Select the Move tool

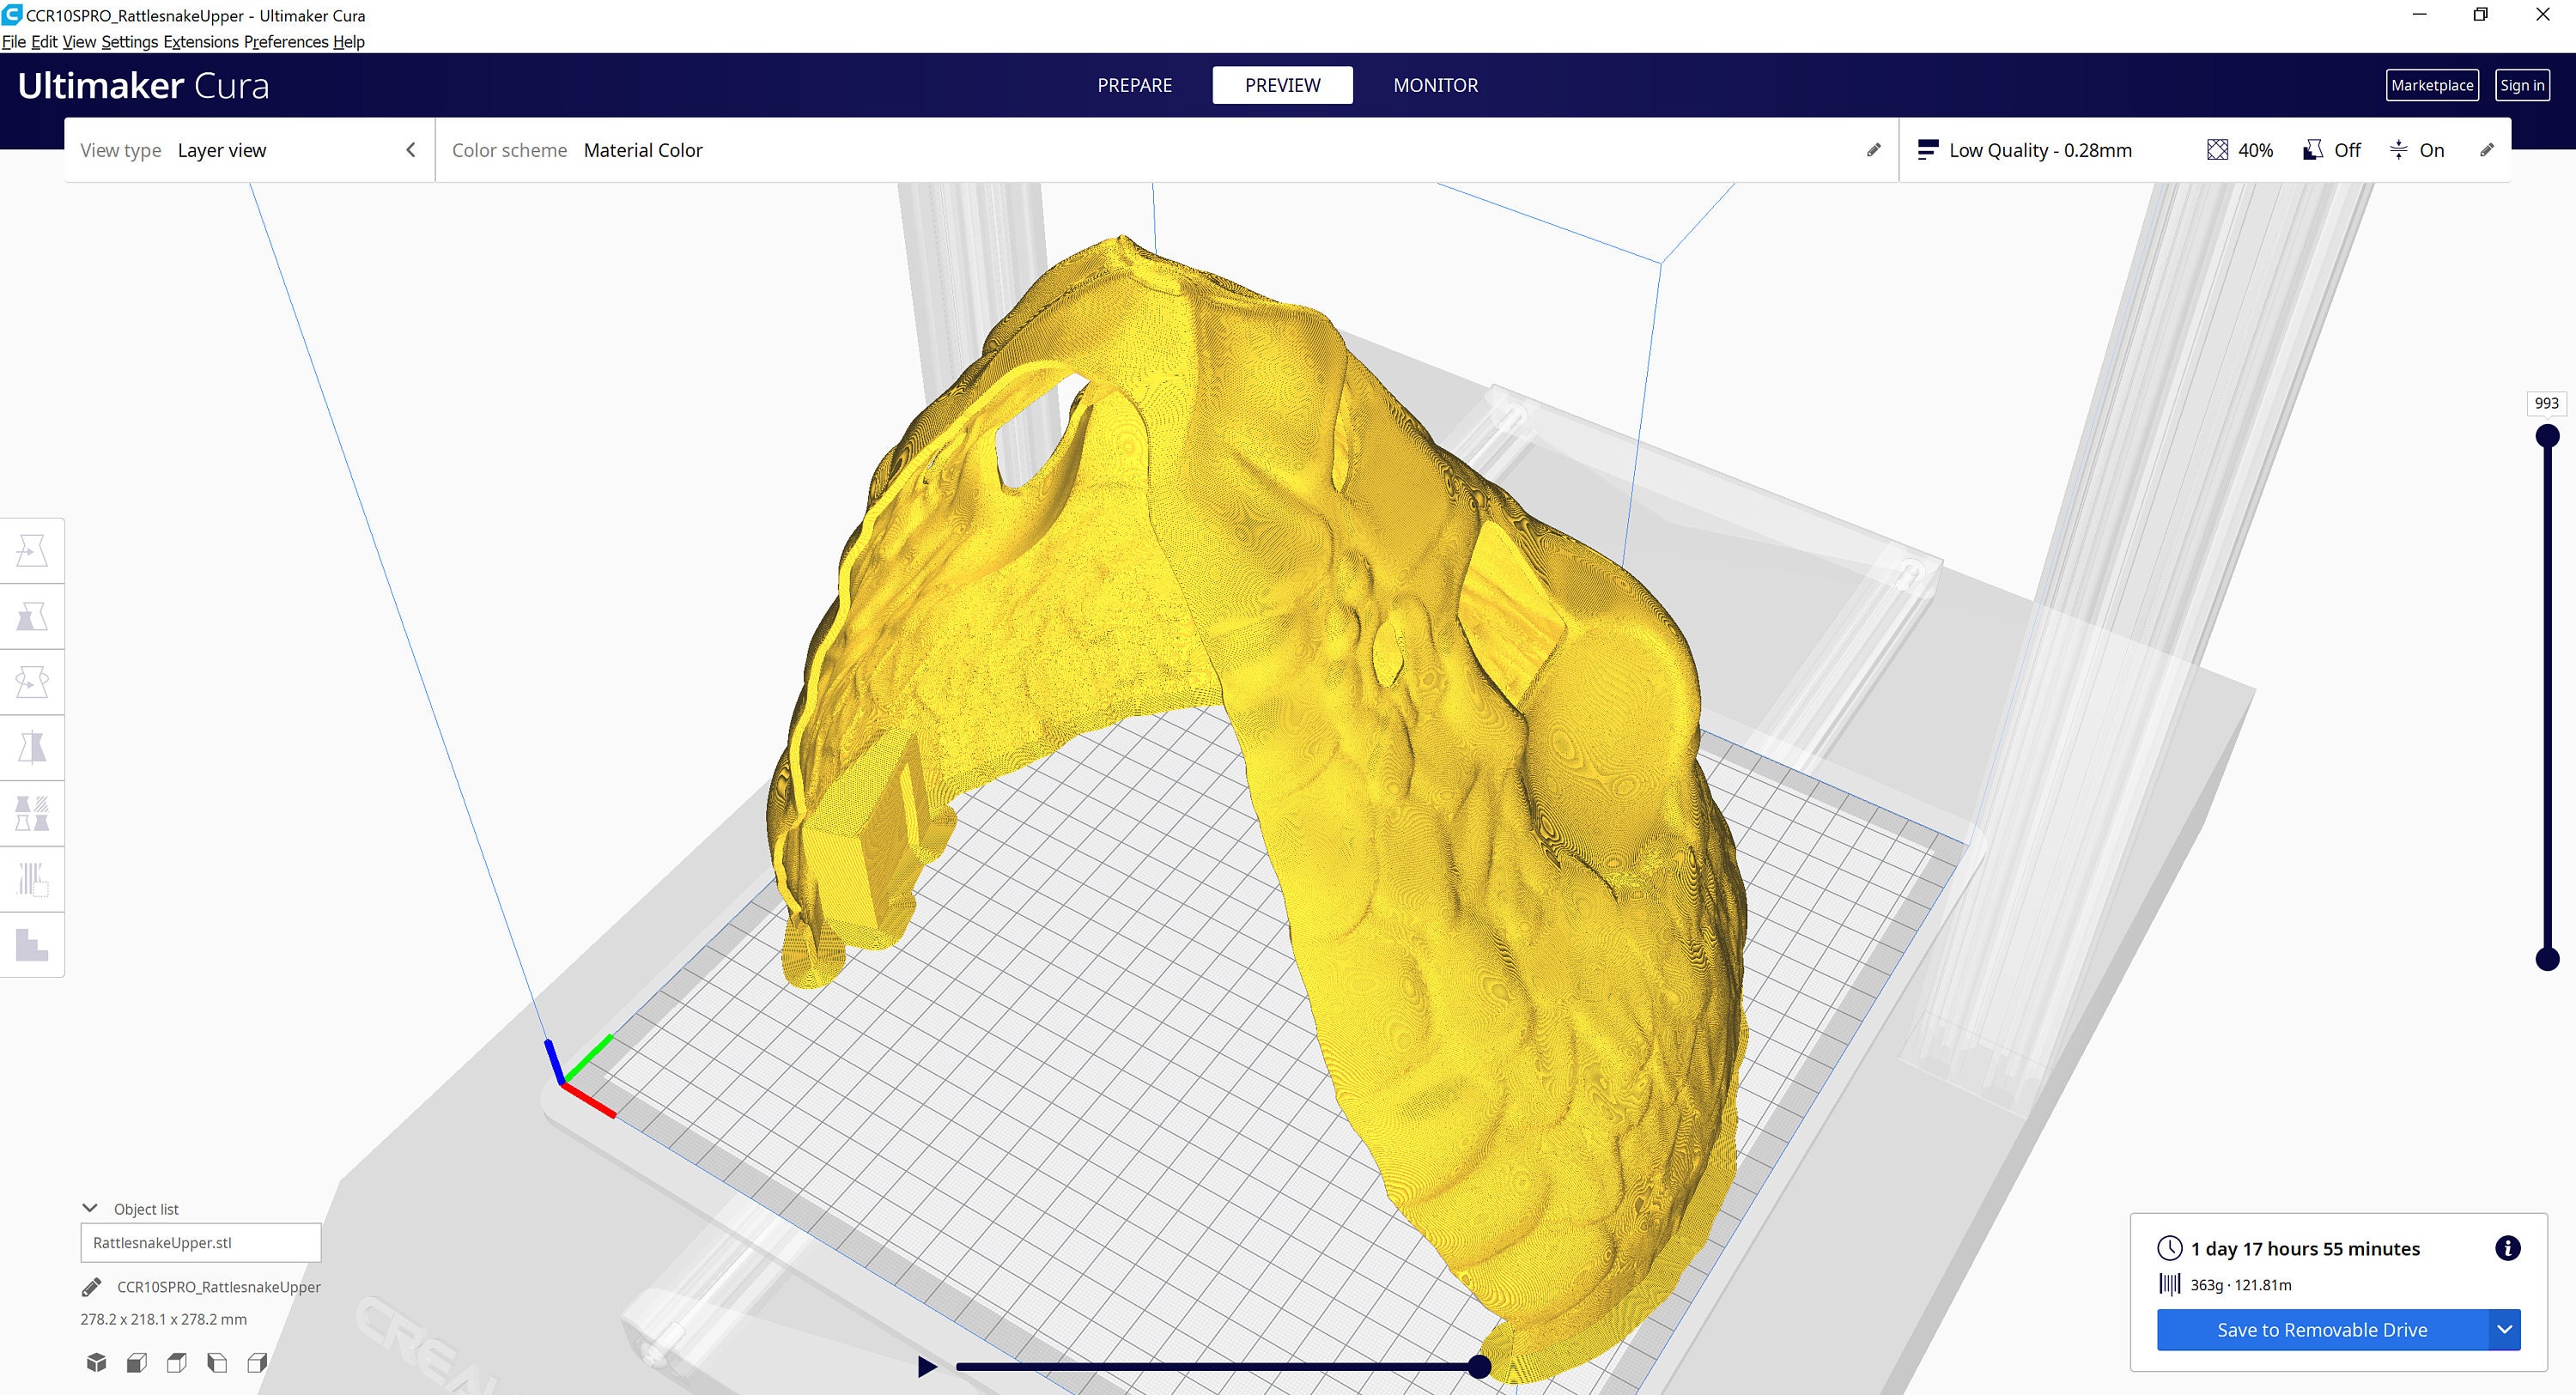(x=33, y=550)
